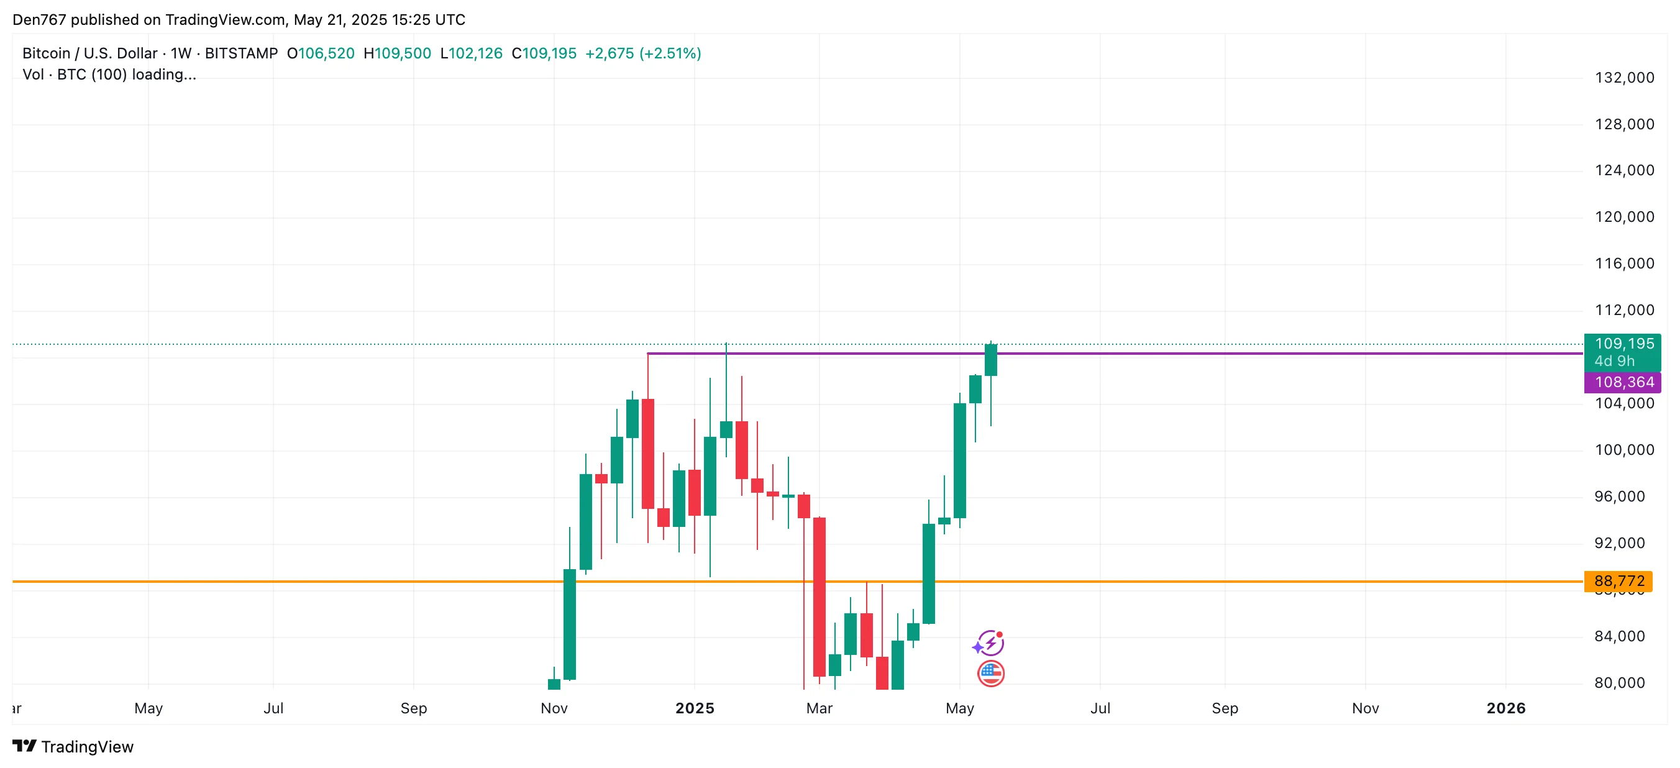Click the BITSTAMP exchange name in legend
The height and width of the screenshot is (768, 1680).
[x=241, y=53]
